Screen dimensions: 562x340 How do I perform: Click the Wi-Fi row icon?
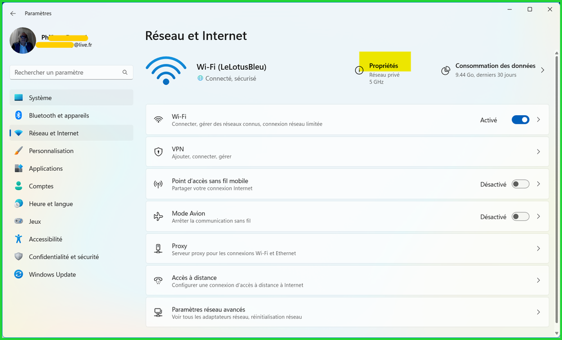(x=159, y=120)
